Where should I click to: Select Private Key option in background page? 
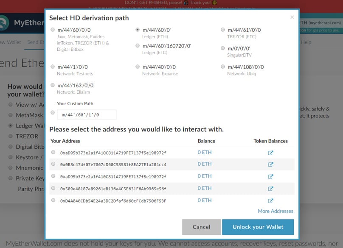point(10,178)
